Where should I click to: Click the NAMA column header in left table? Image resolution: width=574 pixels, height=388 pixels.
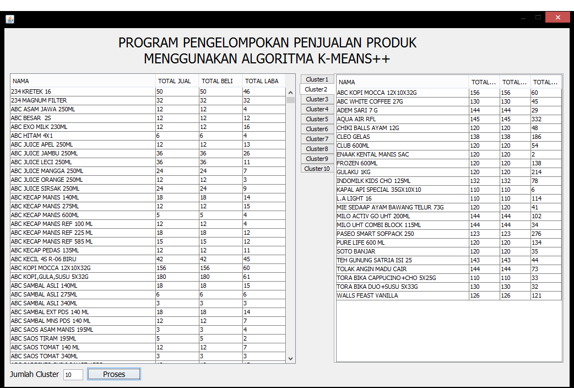point(83,81)
